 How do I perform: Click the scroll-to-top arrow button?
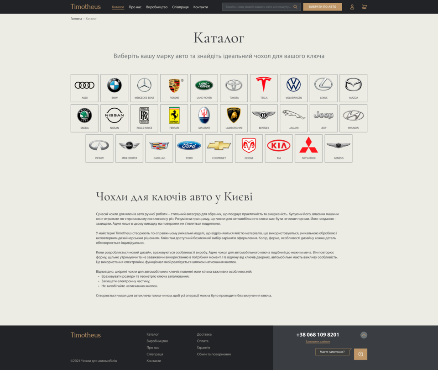(364, 335)
